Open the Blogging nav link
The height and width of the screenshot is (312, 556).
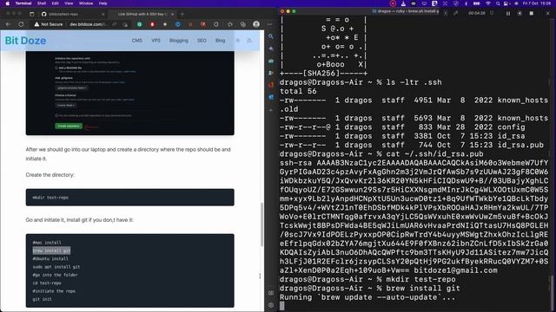point(179,41)
